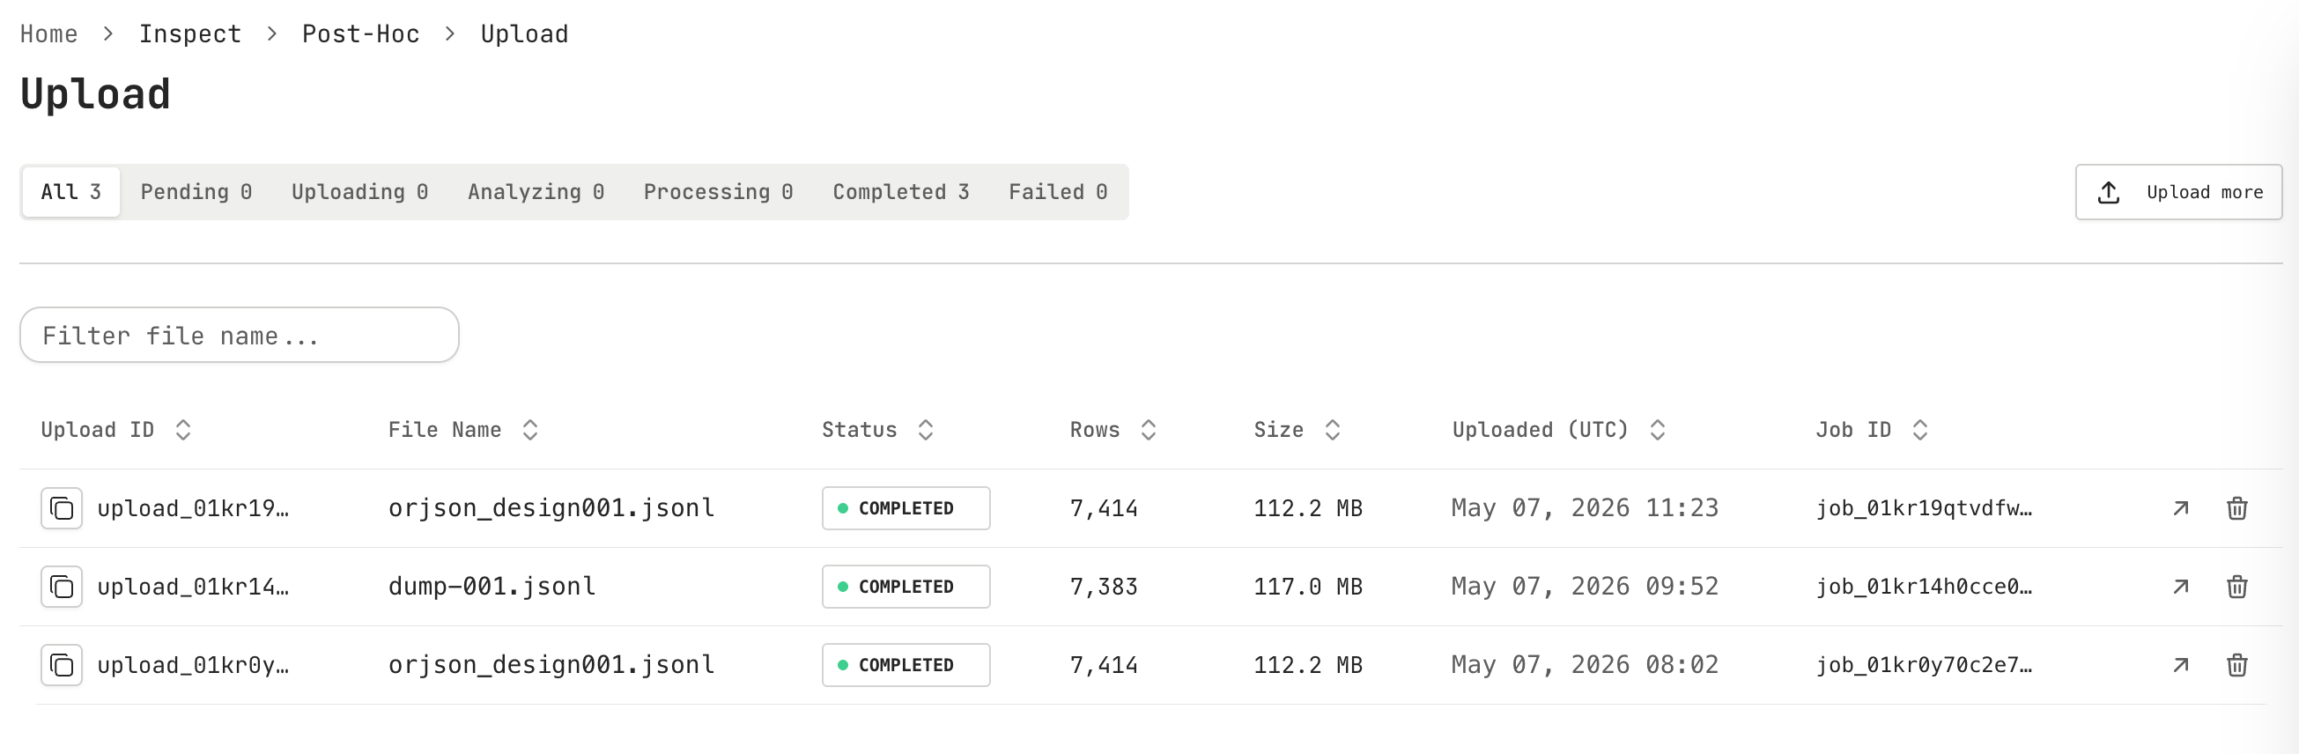Switch to Pending 0 tab
The image size is (2299, 754).
(196, 192)
